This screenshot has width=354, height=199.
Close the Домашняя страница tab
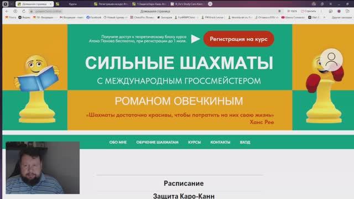tap(50, 4)
